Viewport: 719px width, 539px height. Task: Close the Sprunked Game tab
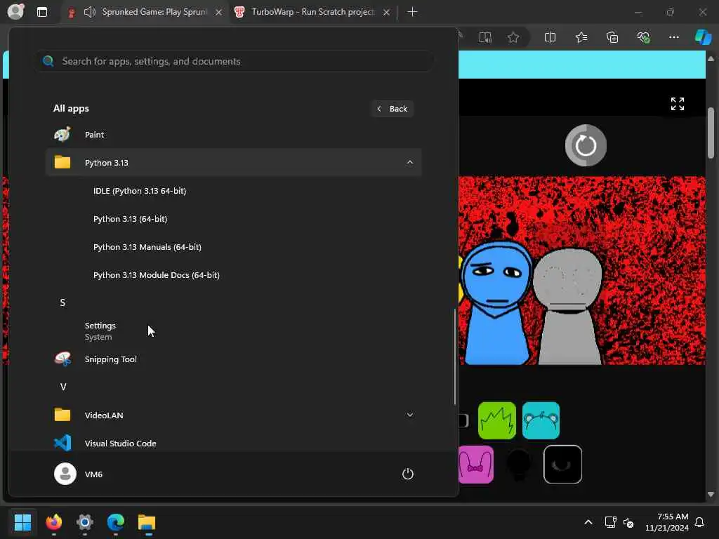219,13
